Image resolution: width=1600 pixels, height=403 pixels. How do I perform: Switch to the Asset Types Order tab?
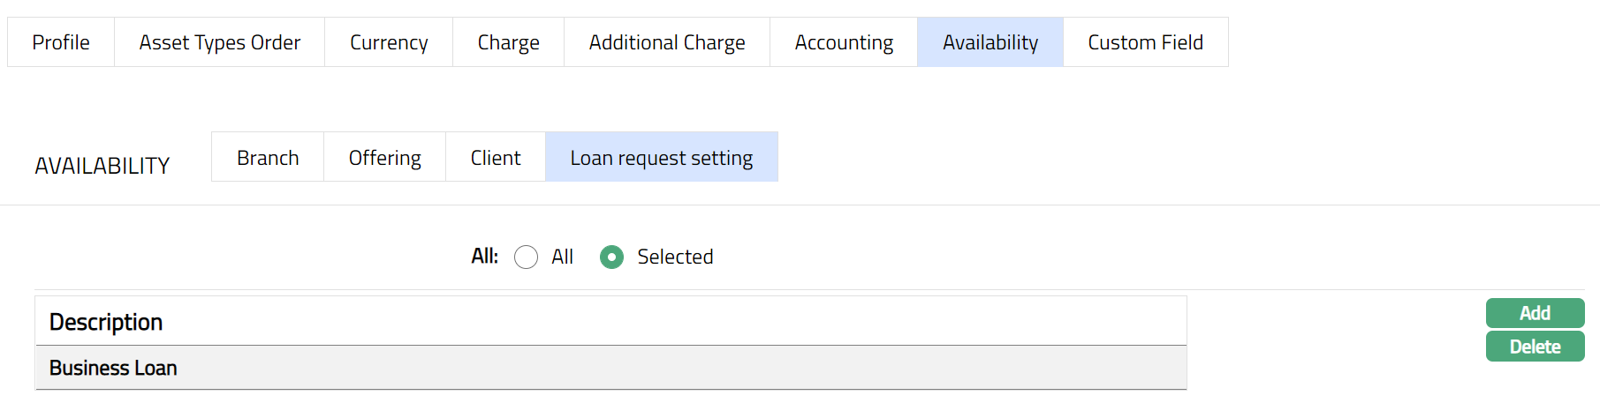click(219, 42)
